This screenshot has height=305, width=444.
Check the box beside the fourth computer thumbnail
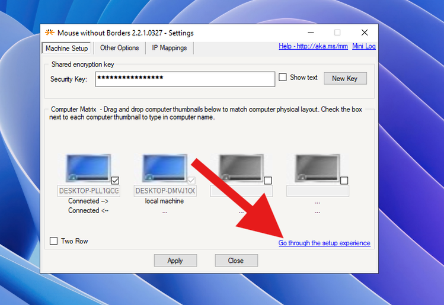tap(344, 180)
